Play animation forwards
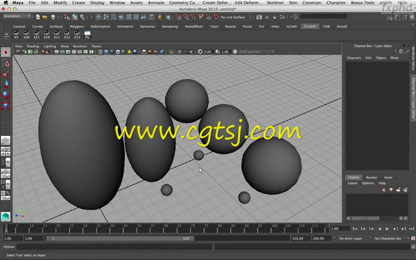This screenshot has width=416, height=260. coord(387,229)
